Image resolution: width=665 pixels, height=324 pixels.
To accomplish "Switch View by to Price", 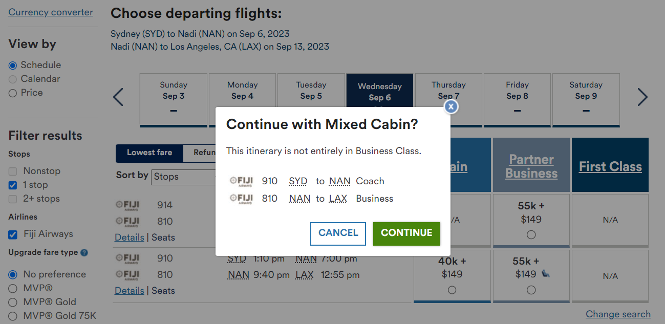I will 13,93.
